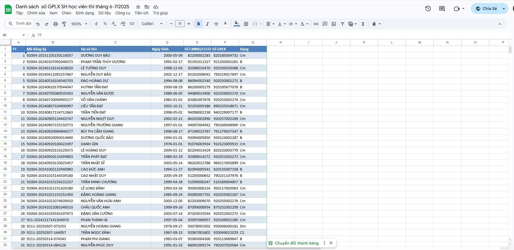Increase decimal places
This screenshot has height=250, width=514.
click(x=123, y=24)
